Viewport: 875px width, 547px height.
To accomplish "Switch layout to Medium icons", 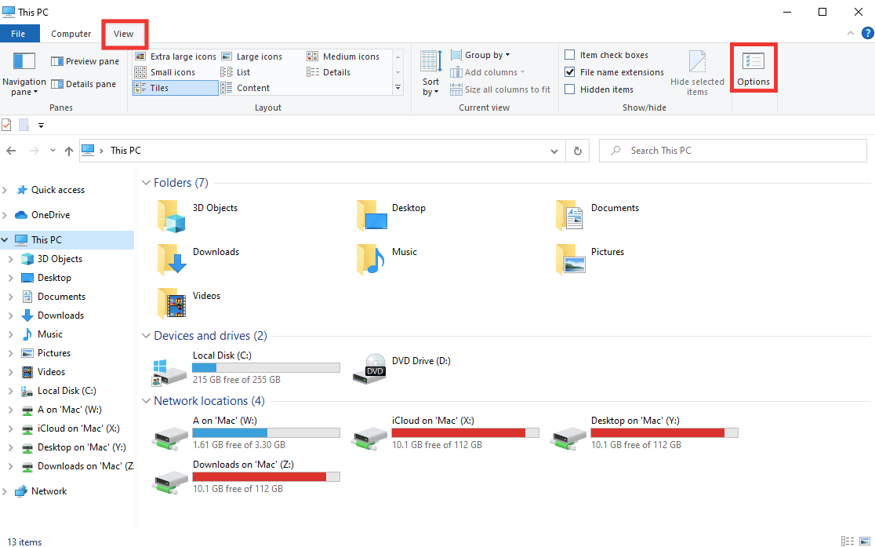I will pyautogui.click(x=343, y=57).
